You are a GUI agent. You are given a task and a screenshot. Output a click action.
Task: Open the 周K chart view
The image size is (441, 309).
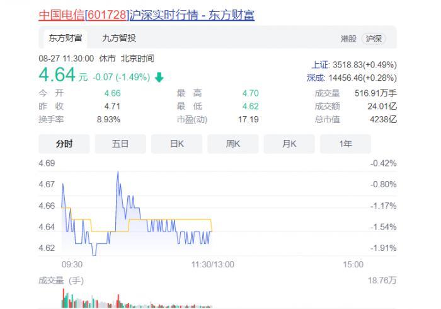coord(233,144)
